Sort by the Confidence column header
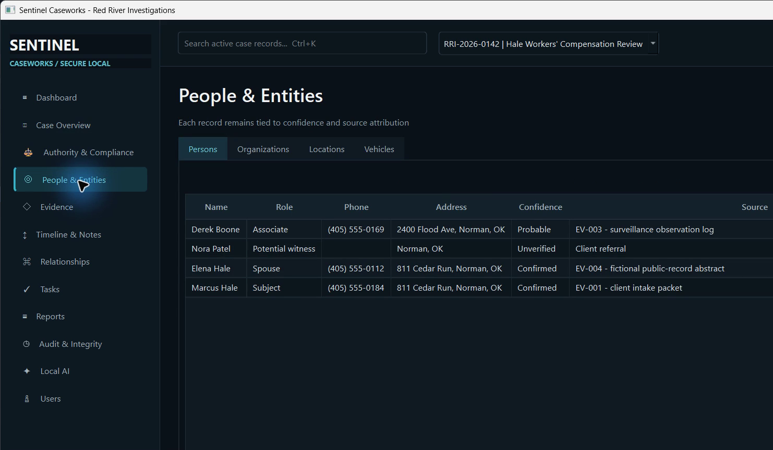The image size is (773, 450). click(x=540, y=207)
